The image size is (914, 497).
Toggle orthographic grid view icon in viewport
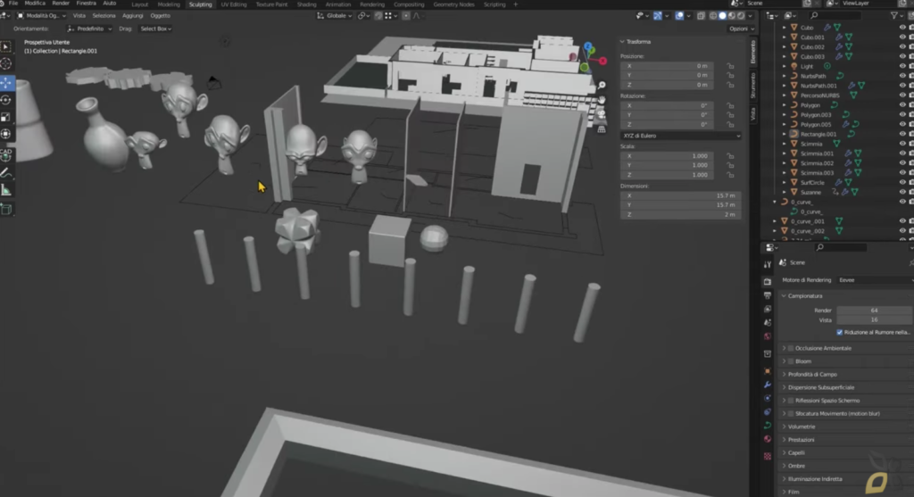(602, 129)
